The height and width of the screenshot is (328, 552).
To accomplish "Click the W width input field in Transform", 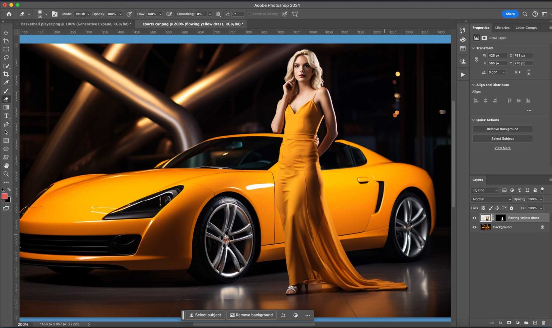I will [x=497, y=55].
